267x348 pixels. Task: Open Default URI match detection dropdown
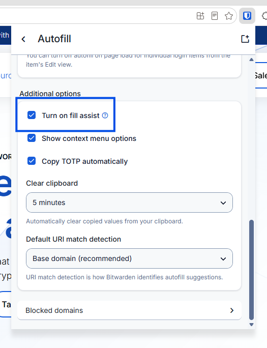pyautogui.click(x=129, y=258)
